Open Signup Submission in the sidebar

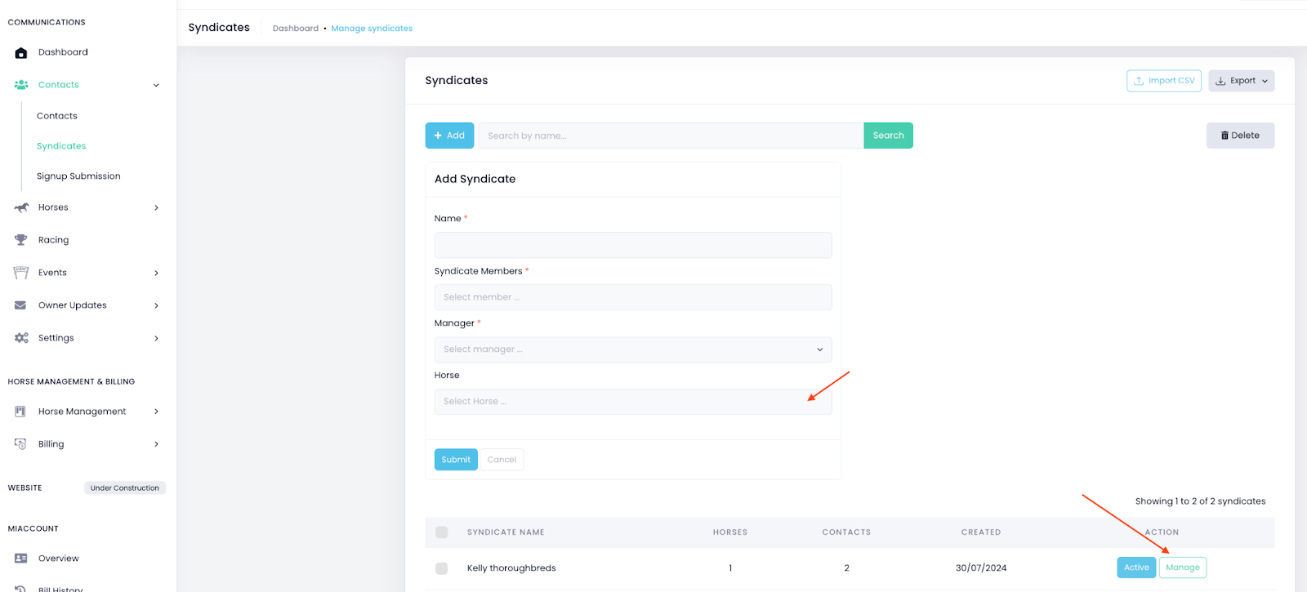(78, 176)
